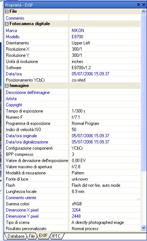Screen dimensions: 147x241
Task: Select the Fonte di luce label
Action: (17, 179)
